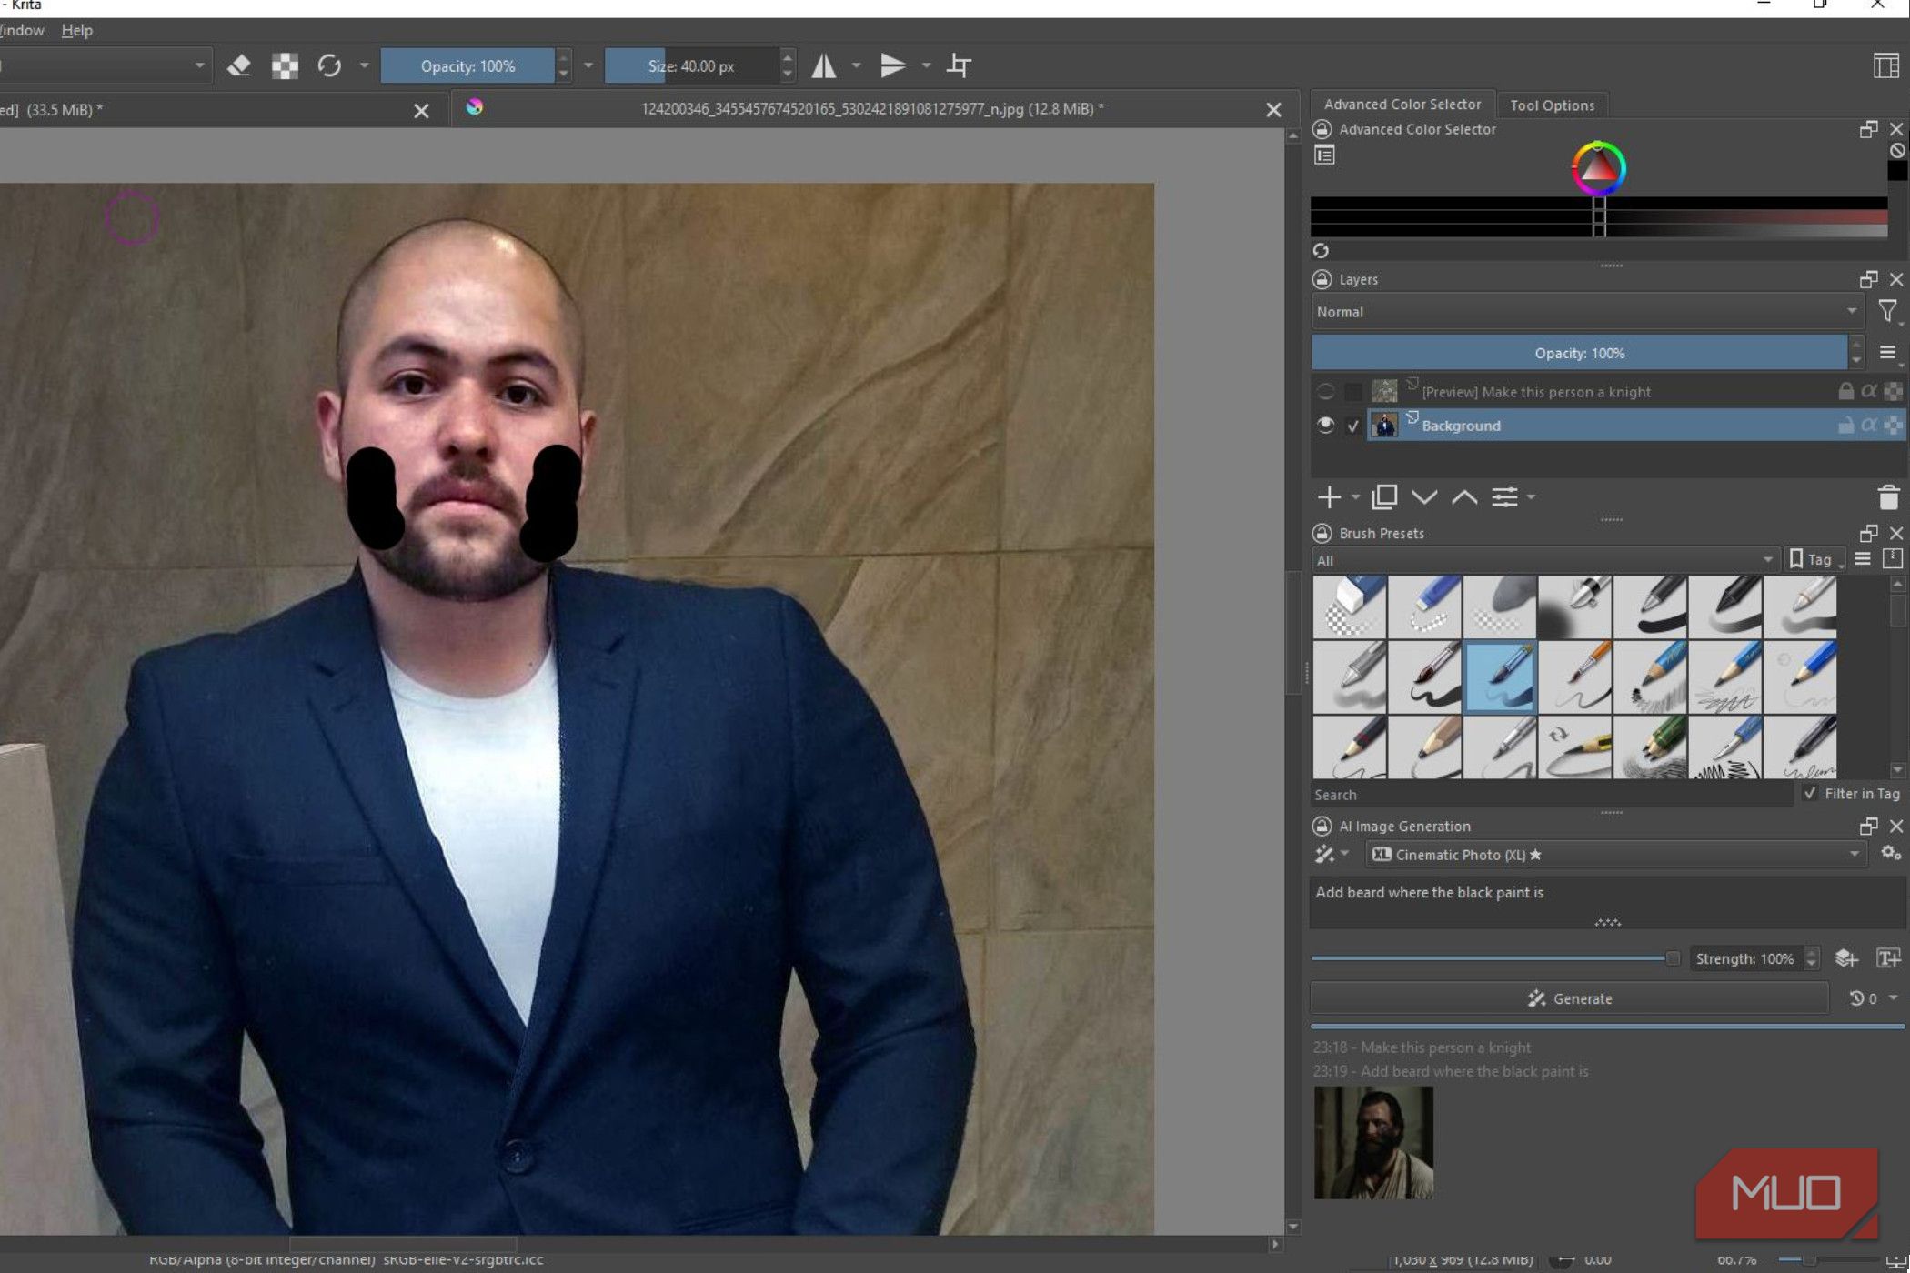This screenshot has height=1273, width=1910.
Task: Toggle preserve alpha checkerboard icon
Action: [x=285, y=65]
